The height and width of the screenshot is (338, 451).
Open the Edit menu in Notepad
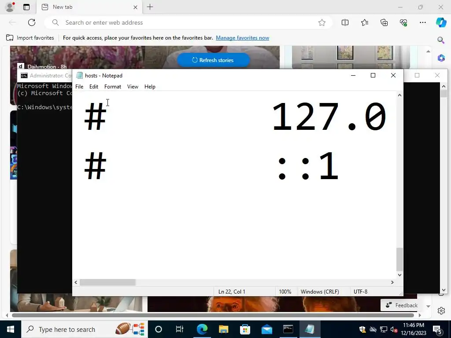93,87
